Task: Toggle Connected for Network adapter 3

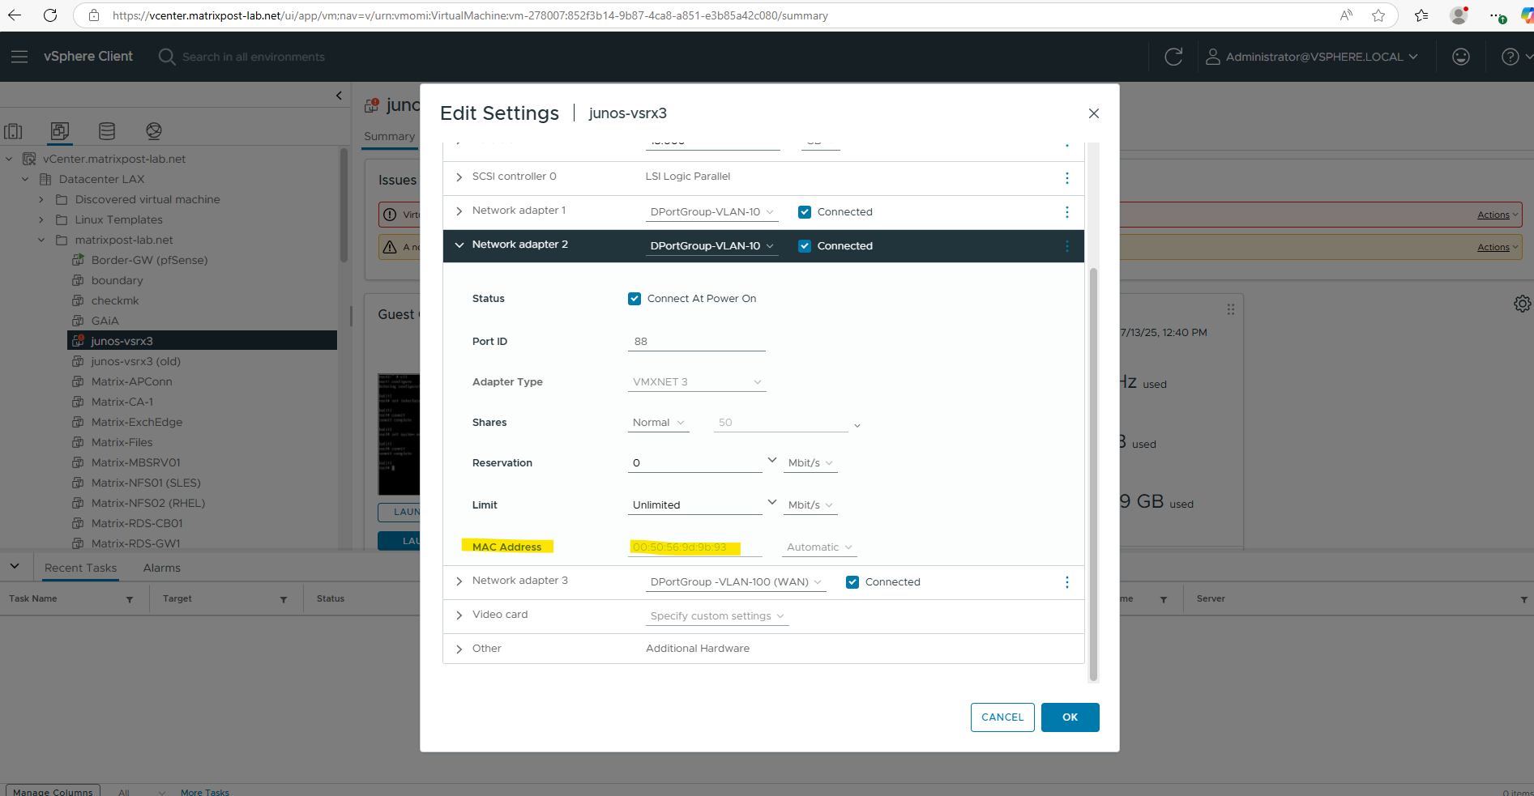Action: (852, 582)
